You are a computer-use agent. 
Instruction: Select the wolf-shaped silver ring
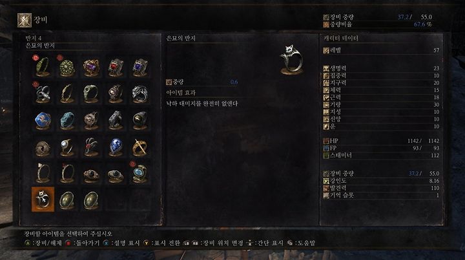click(x=139, y=93)
